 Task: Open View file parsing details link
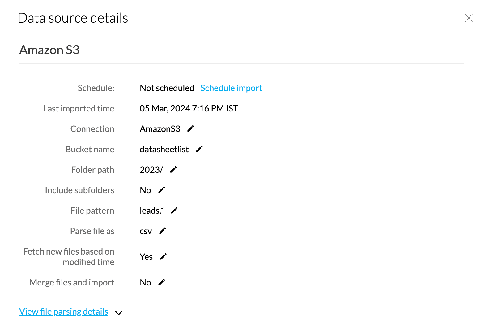click(x=64, y=311)
